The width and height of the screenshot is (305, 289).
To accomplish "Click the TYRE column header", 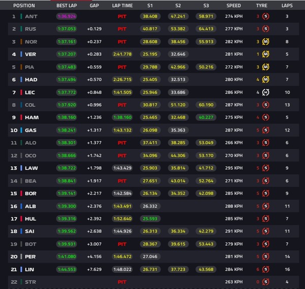I will click(262, 6).
